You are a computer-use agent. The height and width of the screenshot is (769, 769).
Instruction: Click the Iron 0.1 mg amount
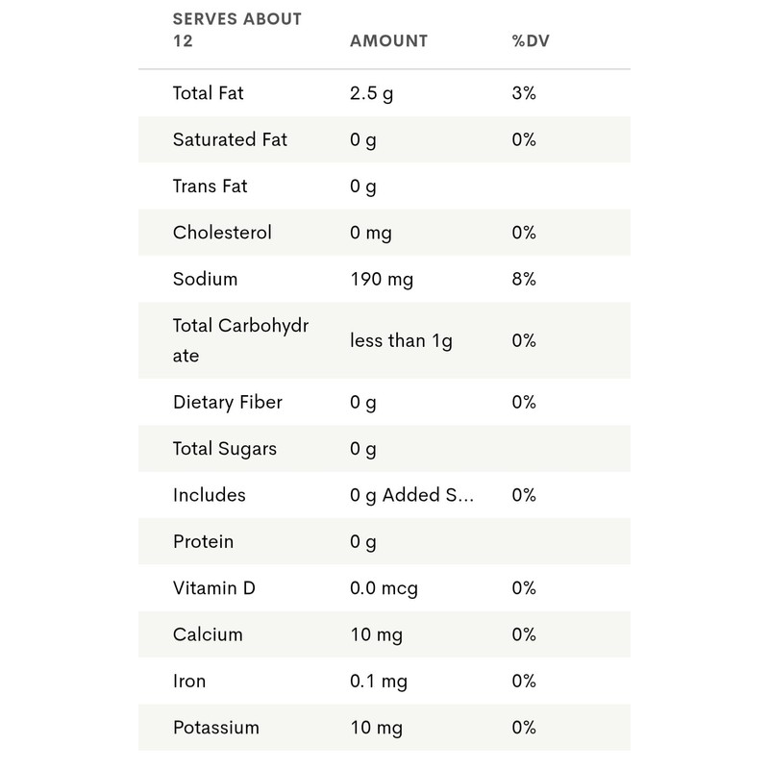(379, 682)
